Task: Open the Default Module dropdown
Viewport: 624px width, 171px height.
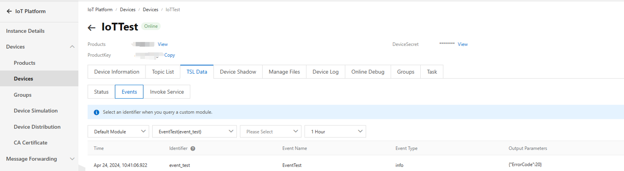Action: tap(118, 131)
